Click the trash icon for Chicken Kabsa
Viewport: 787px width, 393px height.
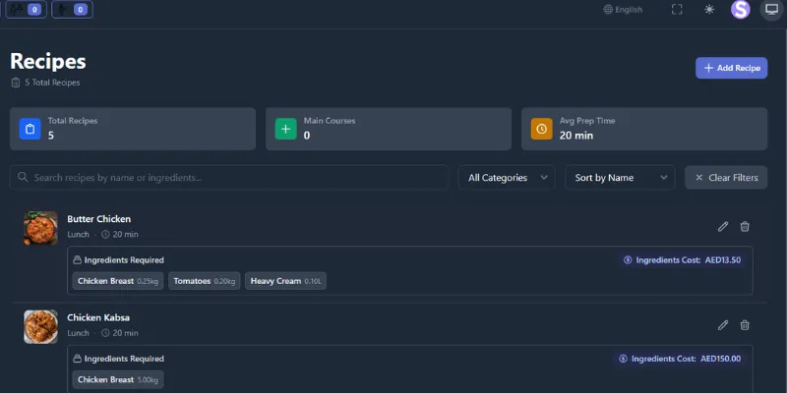point(745,325)
